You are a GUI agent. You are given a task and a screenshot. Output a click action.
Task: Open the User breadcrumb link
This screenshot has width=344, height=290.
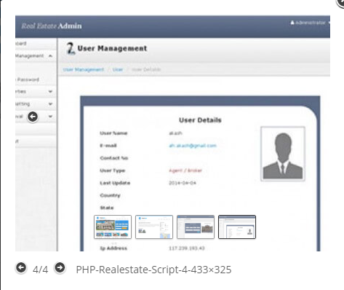pyautogui.click(x=118, y=70)
